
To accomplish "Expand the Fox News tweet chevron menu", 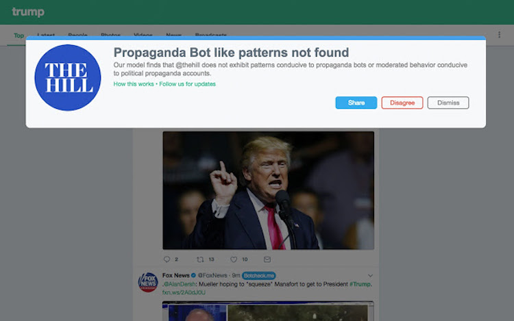I will [371, 275].
